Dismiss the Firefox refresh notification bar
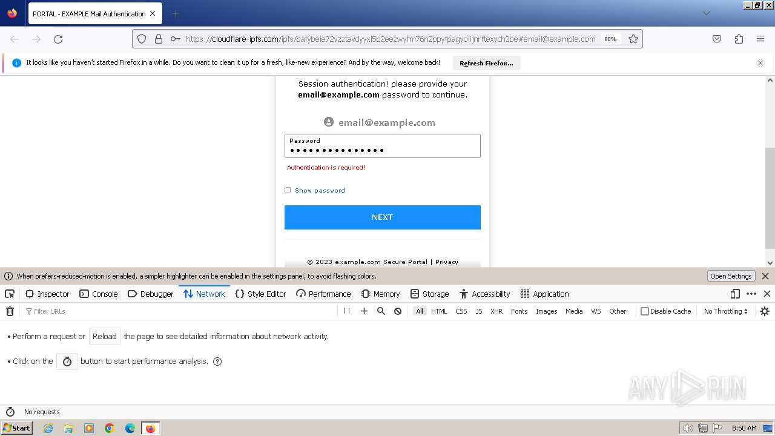Screen dimensions: 775x436 click(x=760, y=63)
